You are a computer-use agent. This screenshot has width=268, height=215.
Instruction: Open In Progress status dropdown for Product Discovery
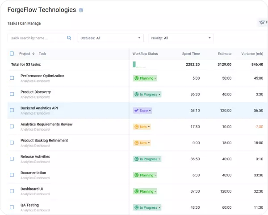coord(147,95)
